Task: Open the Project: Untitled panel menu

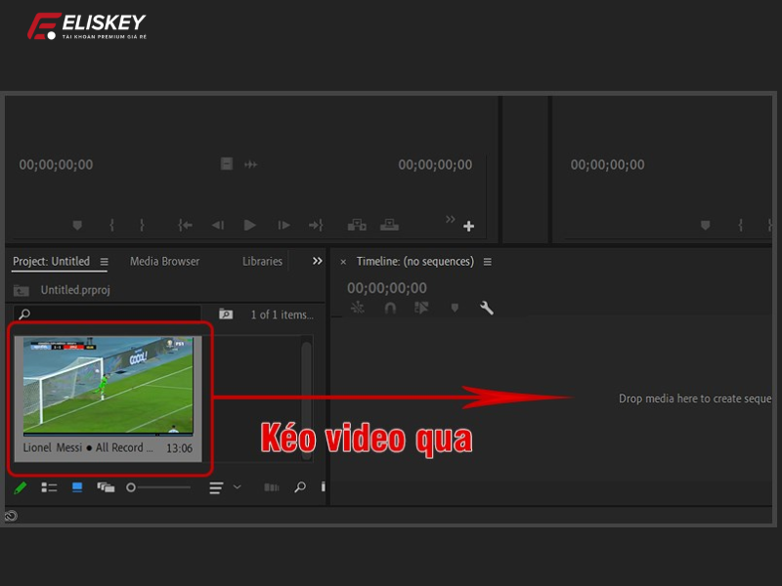Action: coord(105,262)
